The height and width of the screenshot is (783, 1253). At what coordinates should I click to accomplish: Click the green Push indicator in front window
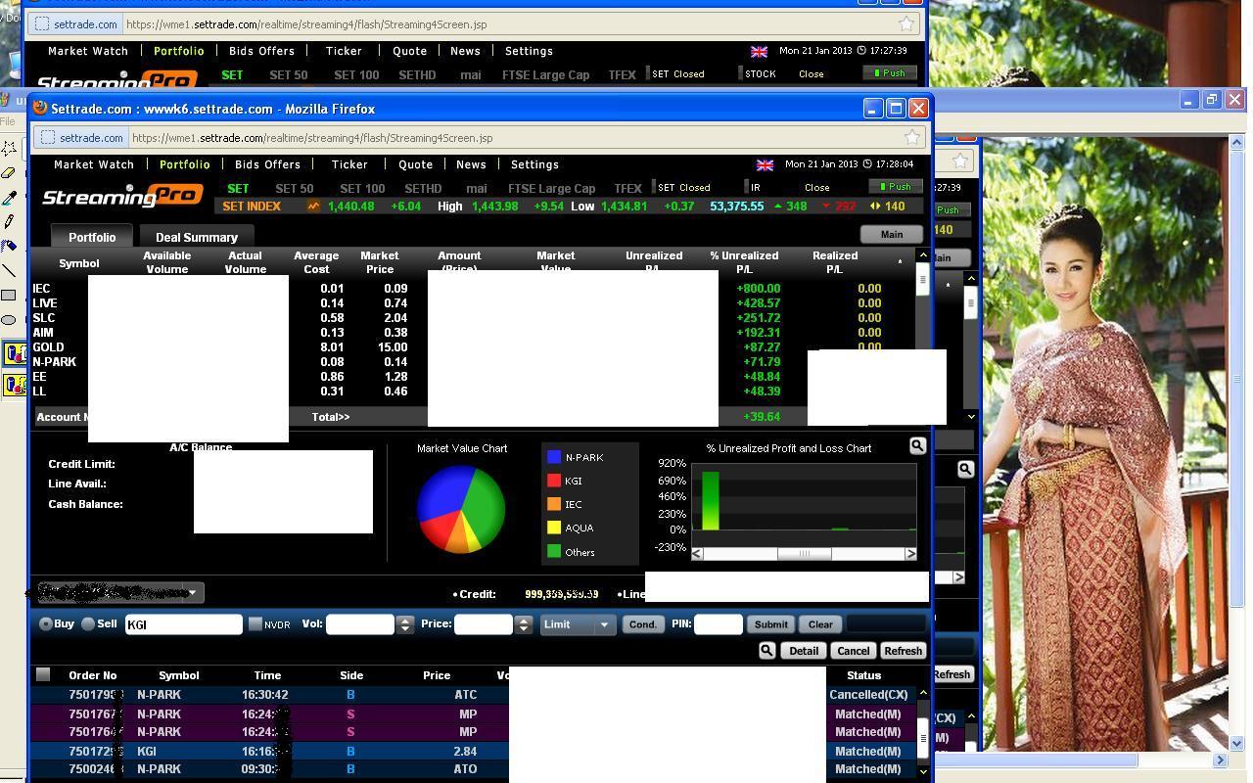896,186
